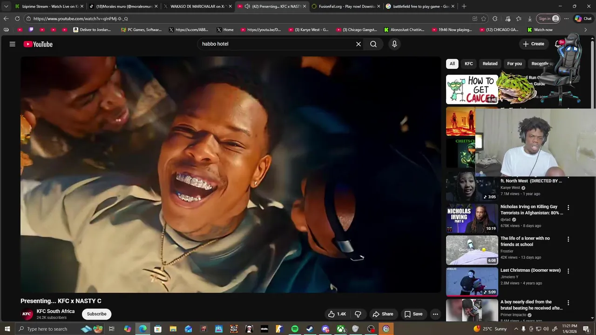Like the video with 1.4K likes

coord(337,314)
